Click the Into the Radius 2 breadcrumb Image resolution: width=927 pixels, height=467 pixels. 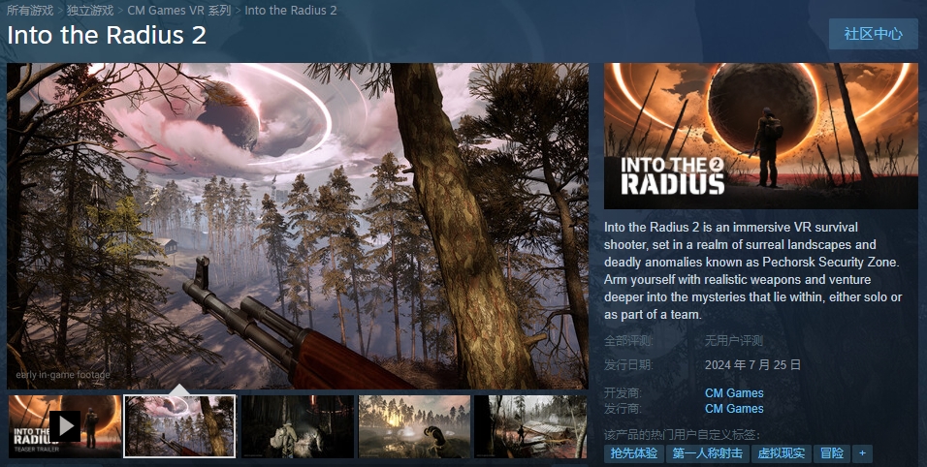pyautogui.click(x=290, y=10)
